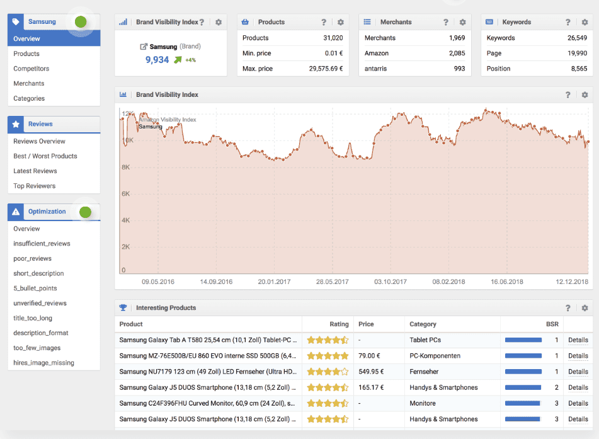Open hires_image_missing optimization item

point(43,363)
